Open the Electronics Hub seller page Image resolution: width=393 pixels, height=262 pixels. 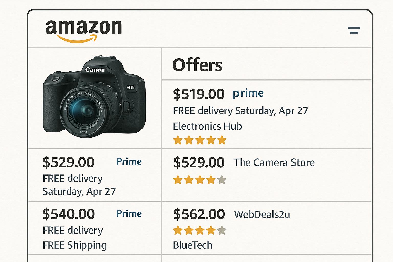(x=207, y=126)
